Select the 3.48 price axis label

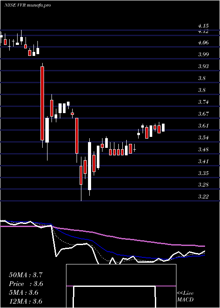[x=203, y=150]
